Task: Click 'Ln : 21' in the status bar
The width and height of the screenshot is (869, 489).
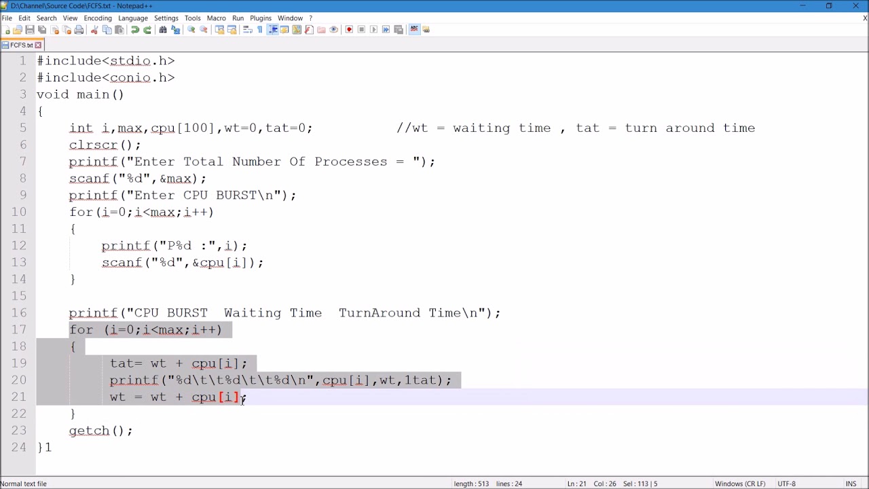Action: coord(576,484)
